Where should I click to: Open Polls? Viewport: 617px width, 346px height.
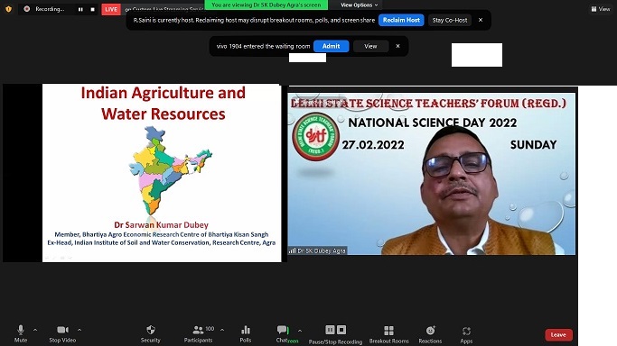246,333
